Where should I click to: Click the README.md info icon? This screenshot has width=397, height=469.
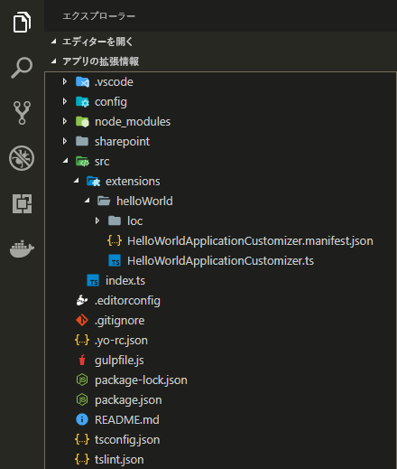[82, 419]
